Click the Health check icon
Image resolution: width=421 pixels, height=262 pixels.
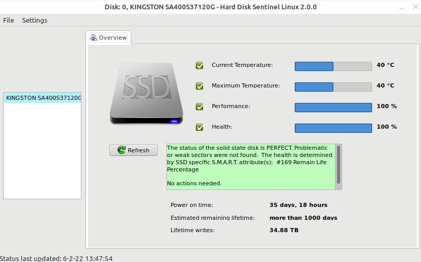(x=199, y=127)
